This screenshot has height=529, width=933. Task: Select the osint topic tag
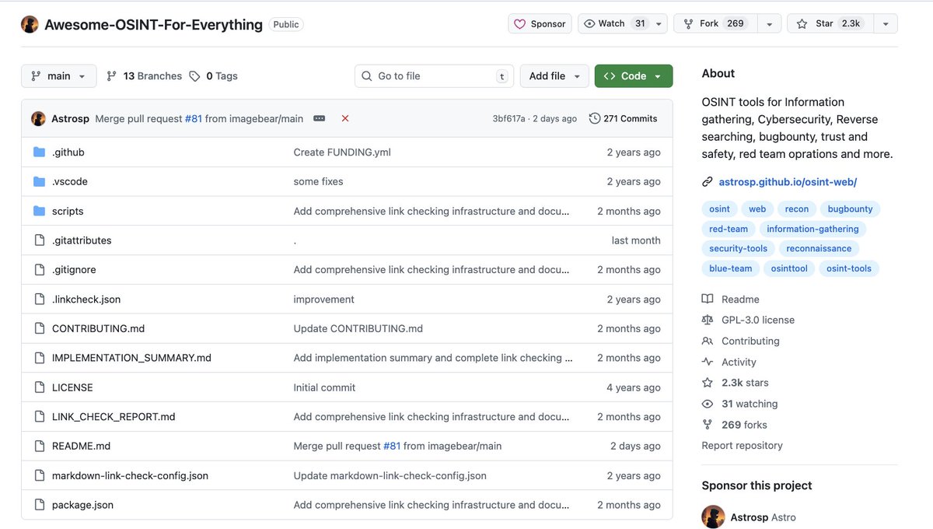720,209
